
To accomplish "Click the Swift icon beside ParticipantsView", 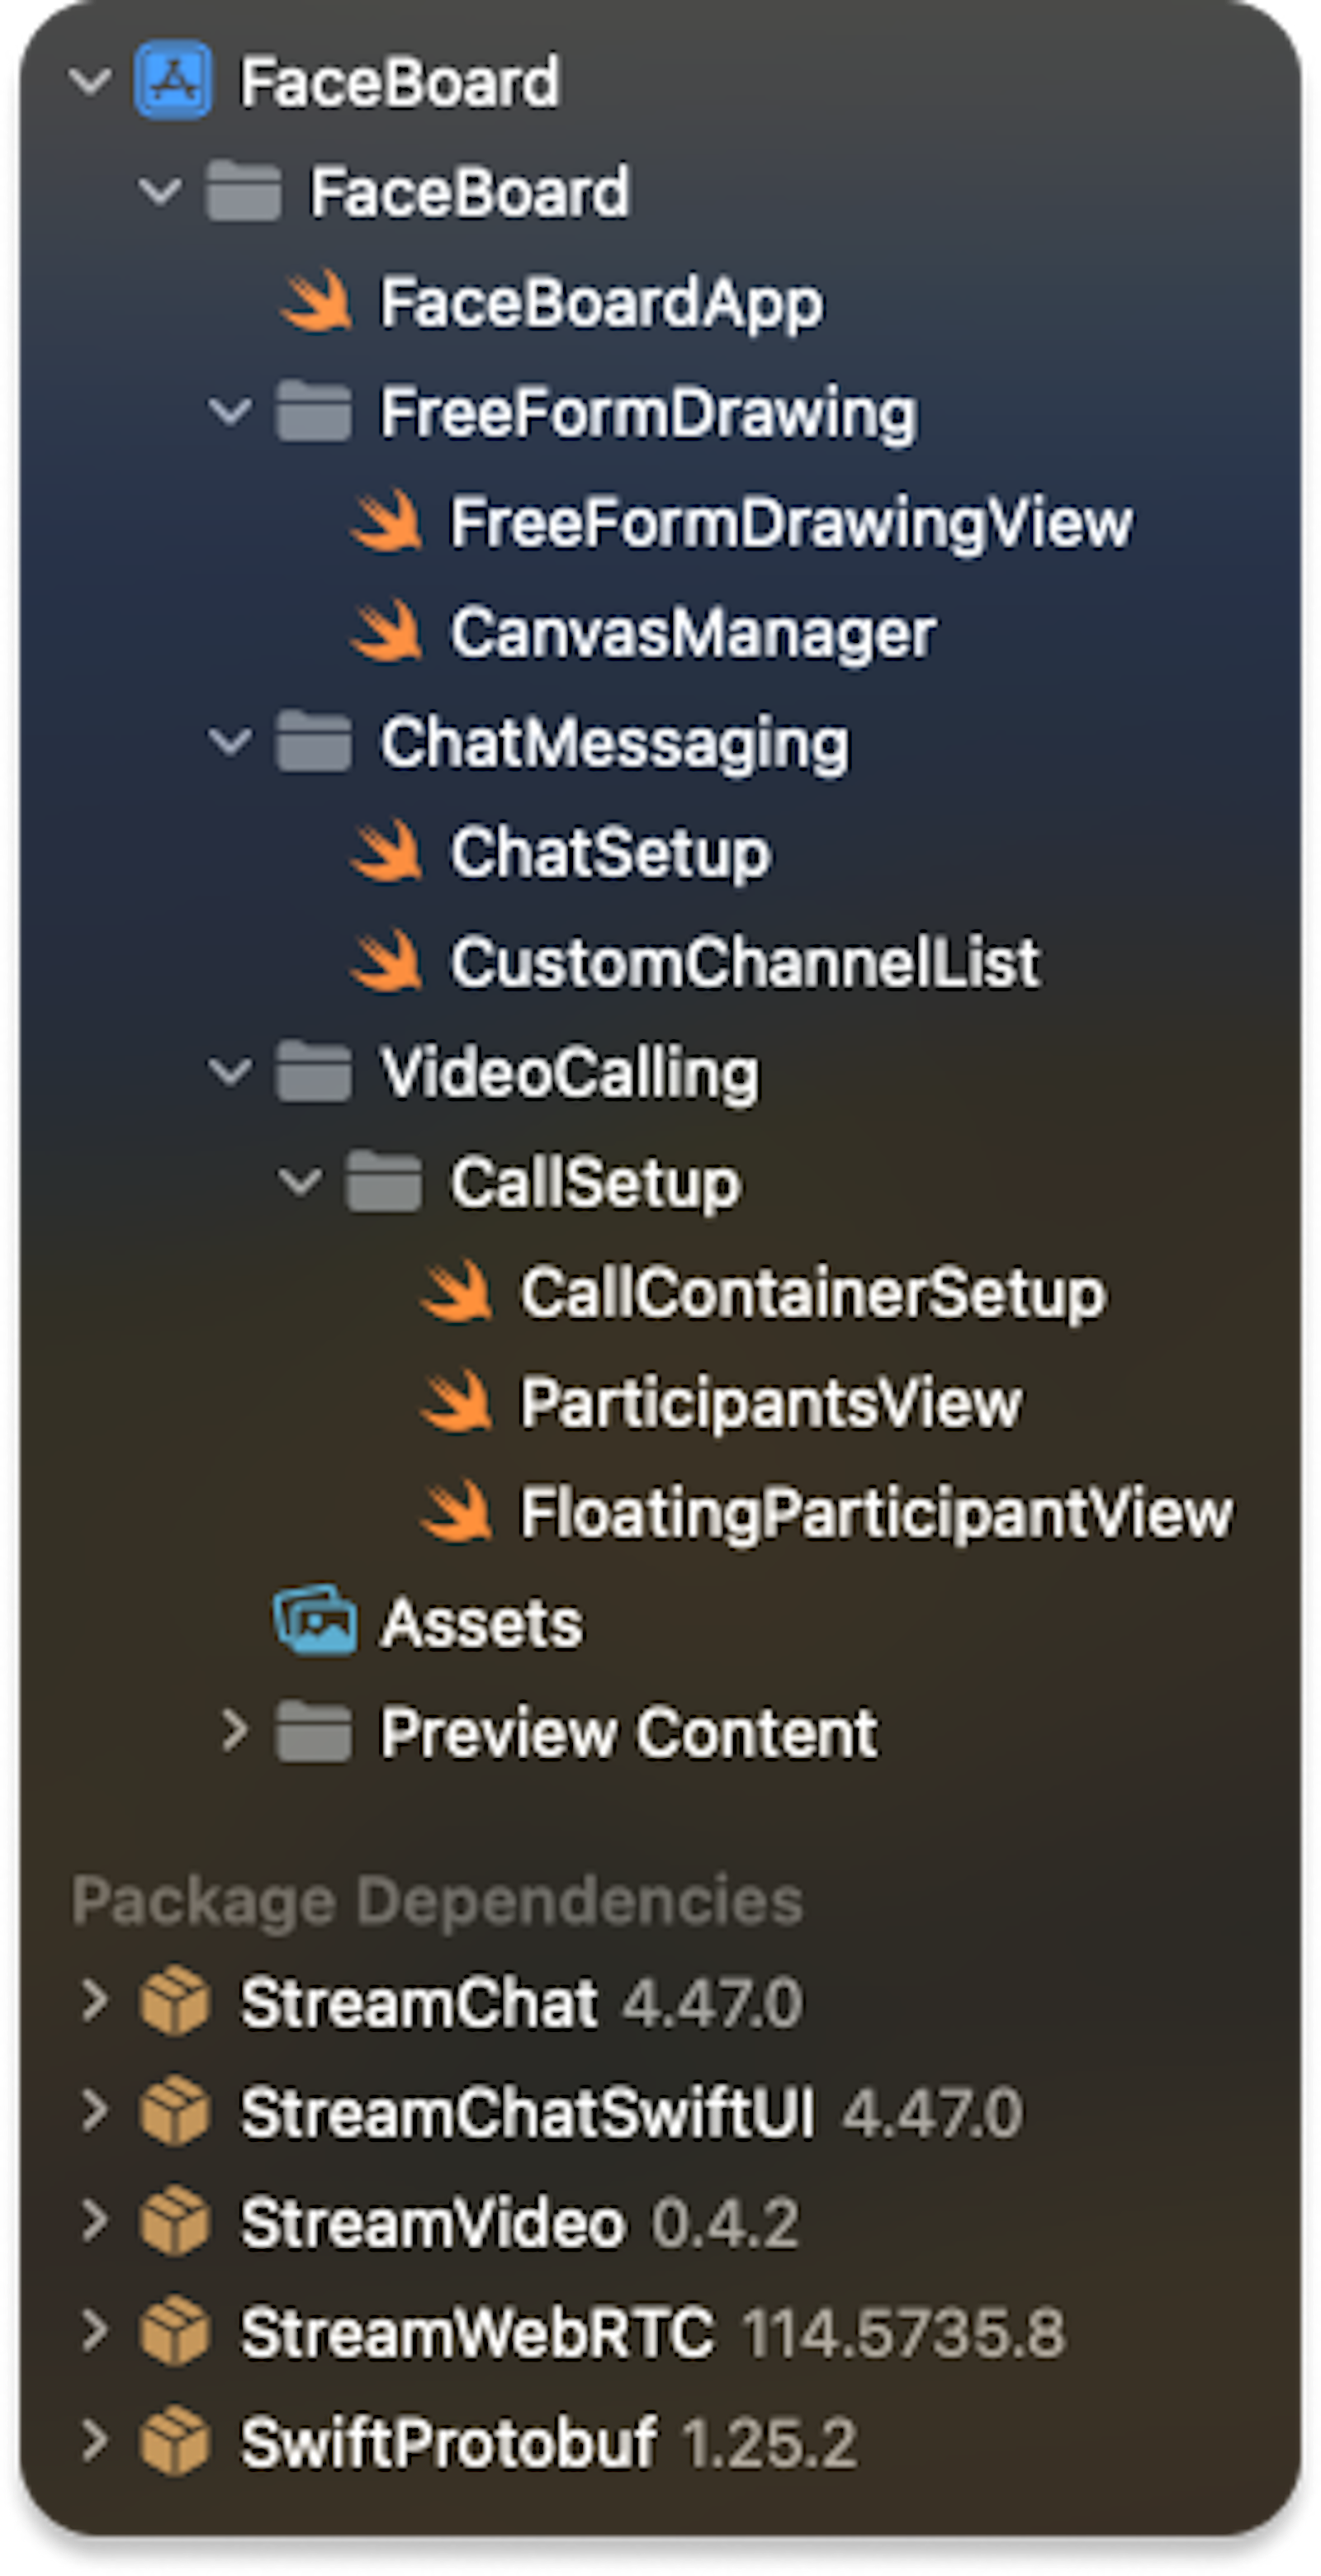I will click(456, 1401).
